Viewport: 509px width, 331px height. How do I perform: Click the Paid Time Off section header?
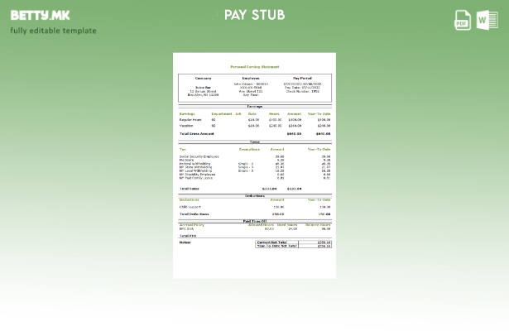coord(254,221)
